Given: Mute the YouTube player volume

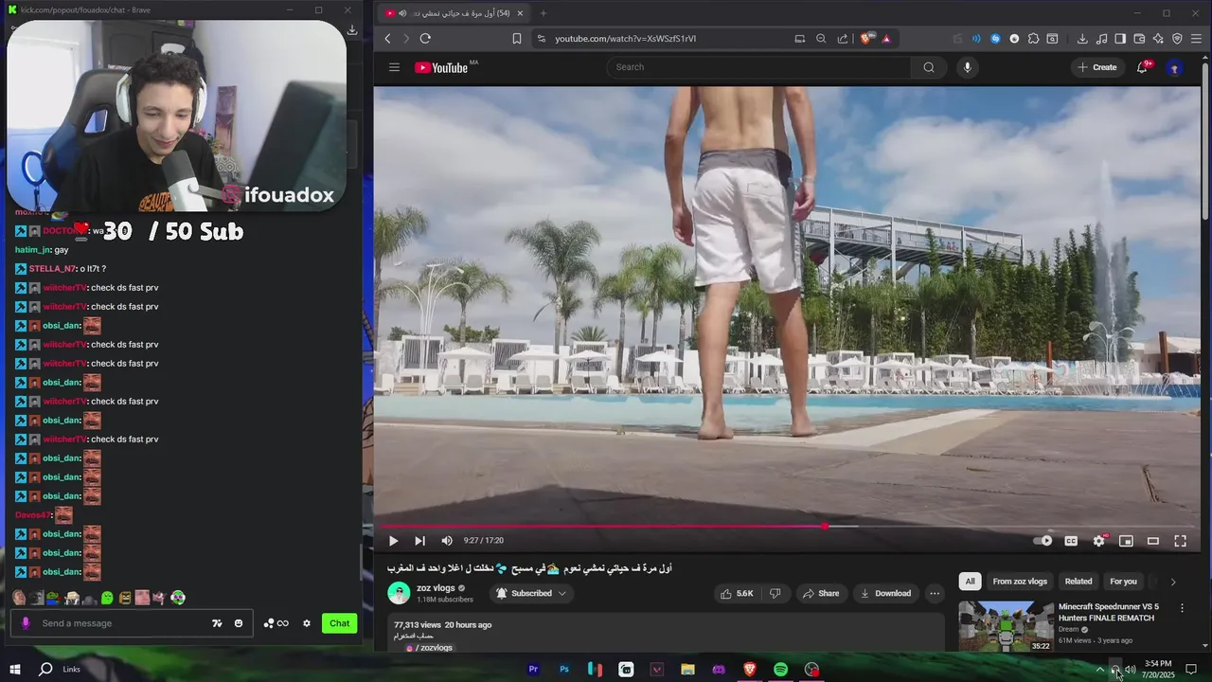Looking at the screenshot, I should (447, 541).
